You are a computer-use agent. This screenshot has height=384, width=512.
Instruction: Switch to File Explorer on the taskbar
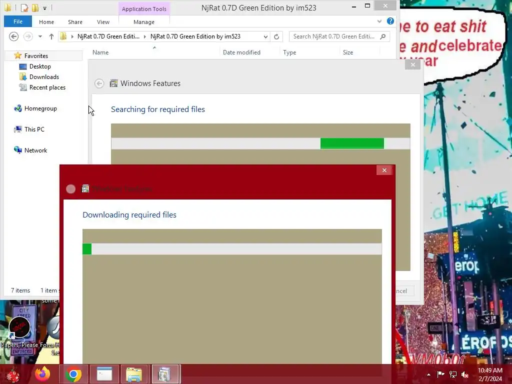click(134, 374)
